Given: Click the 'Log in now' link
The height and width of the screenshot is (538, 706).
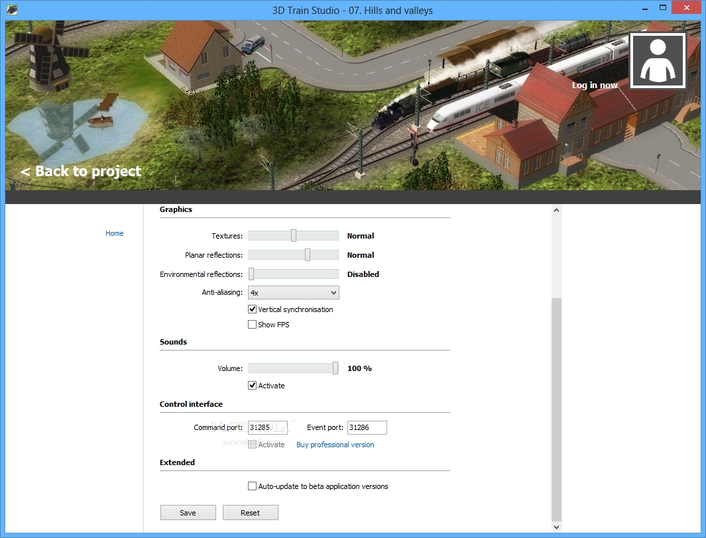Looking at the screenshot, I should (595, 85).
